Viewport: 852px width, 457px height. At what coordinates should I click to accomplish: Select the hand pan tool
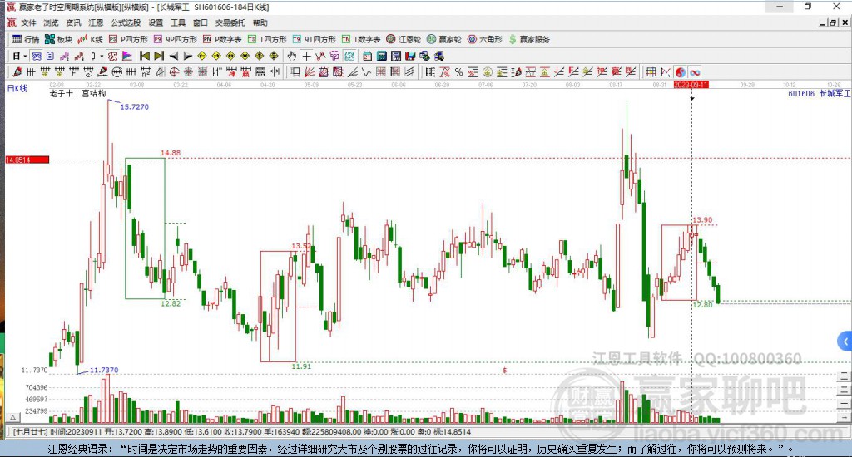[x=292, y=56]
